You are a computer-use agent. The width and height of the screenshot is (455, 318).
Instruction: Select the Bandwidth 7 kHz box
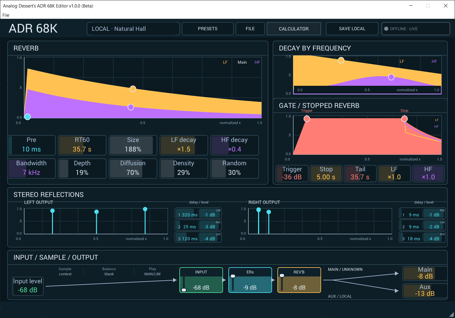[31, 168]
